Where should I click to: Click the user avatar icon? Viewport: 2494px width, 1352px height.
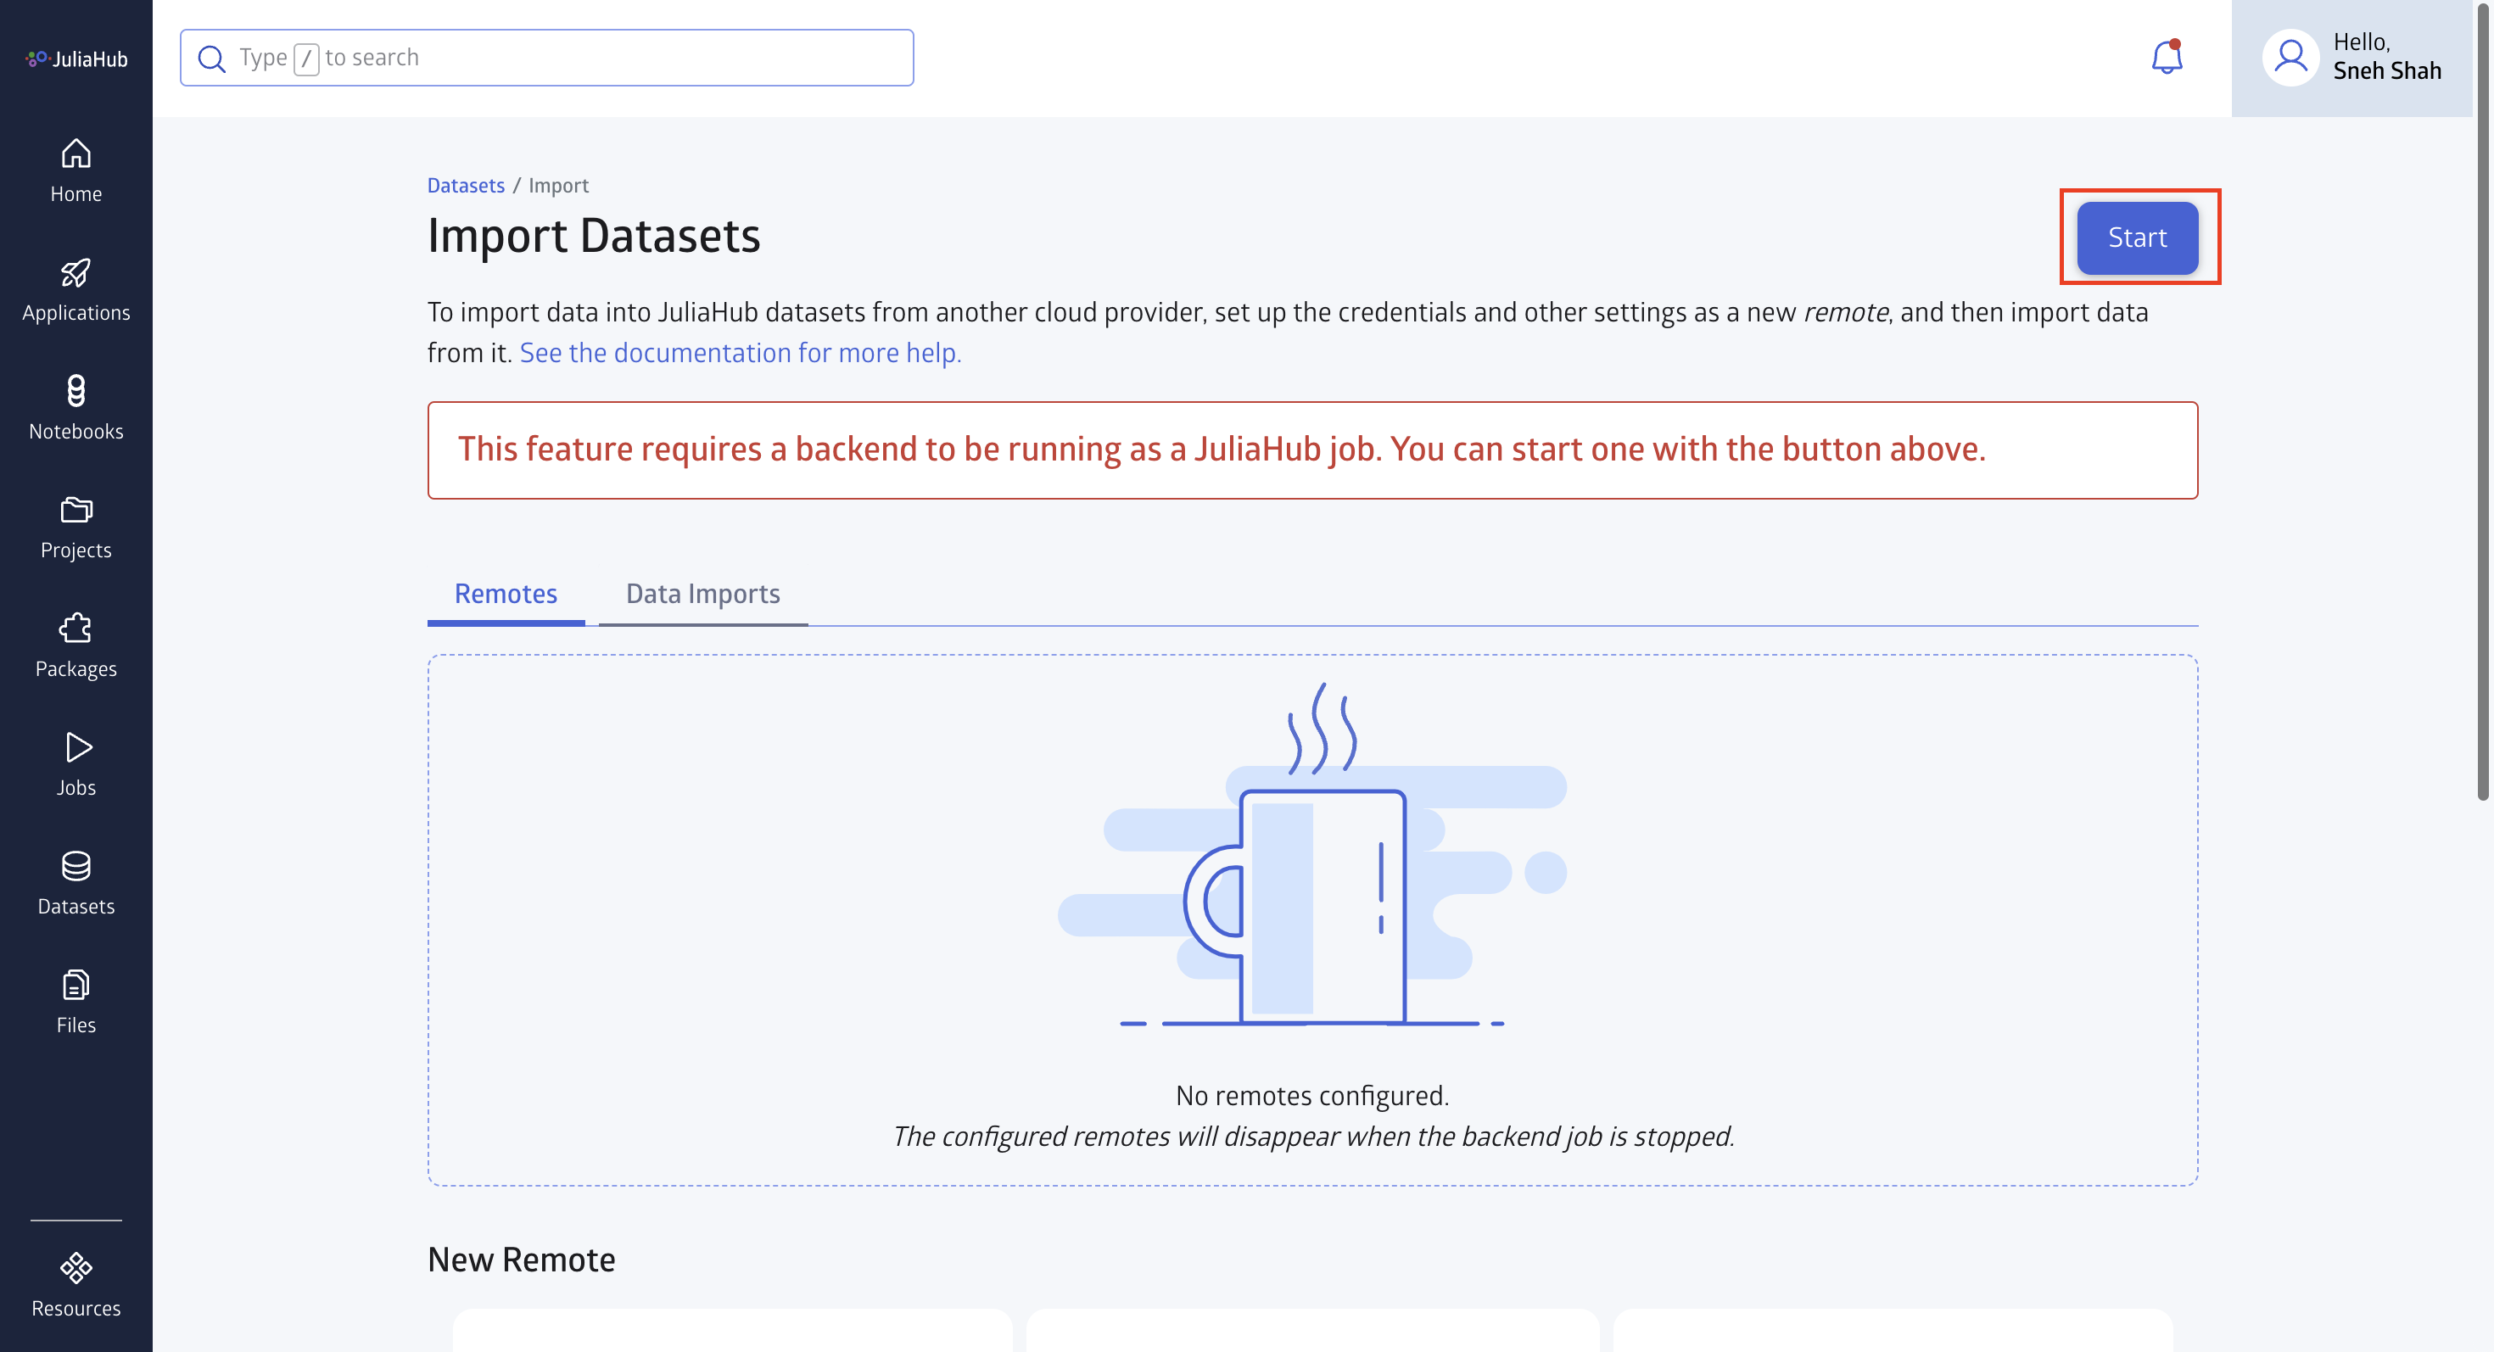coord(2290,57)
